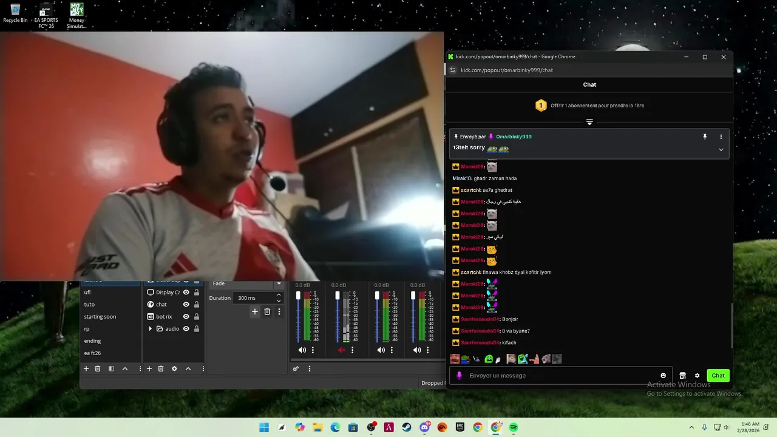777x437 pixels.
Task: Move scene up with the arrow icon
Action: tap(125, 368)
